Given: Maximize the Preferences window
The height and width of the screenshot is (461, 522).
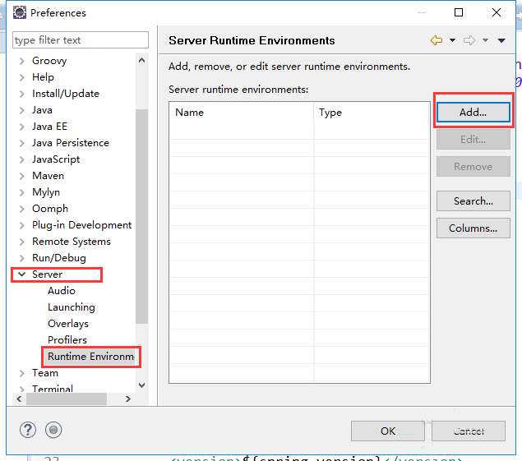Looking at the screenshot, I should click(x=459, y=12).
